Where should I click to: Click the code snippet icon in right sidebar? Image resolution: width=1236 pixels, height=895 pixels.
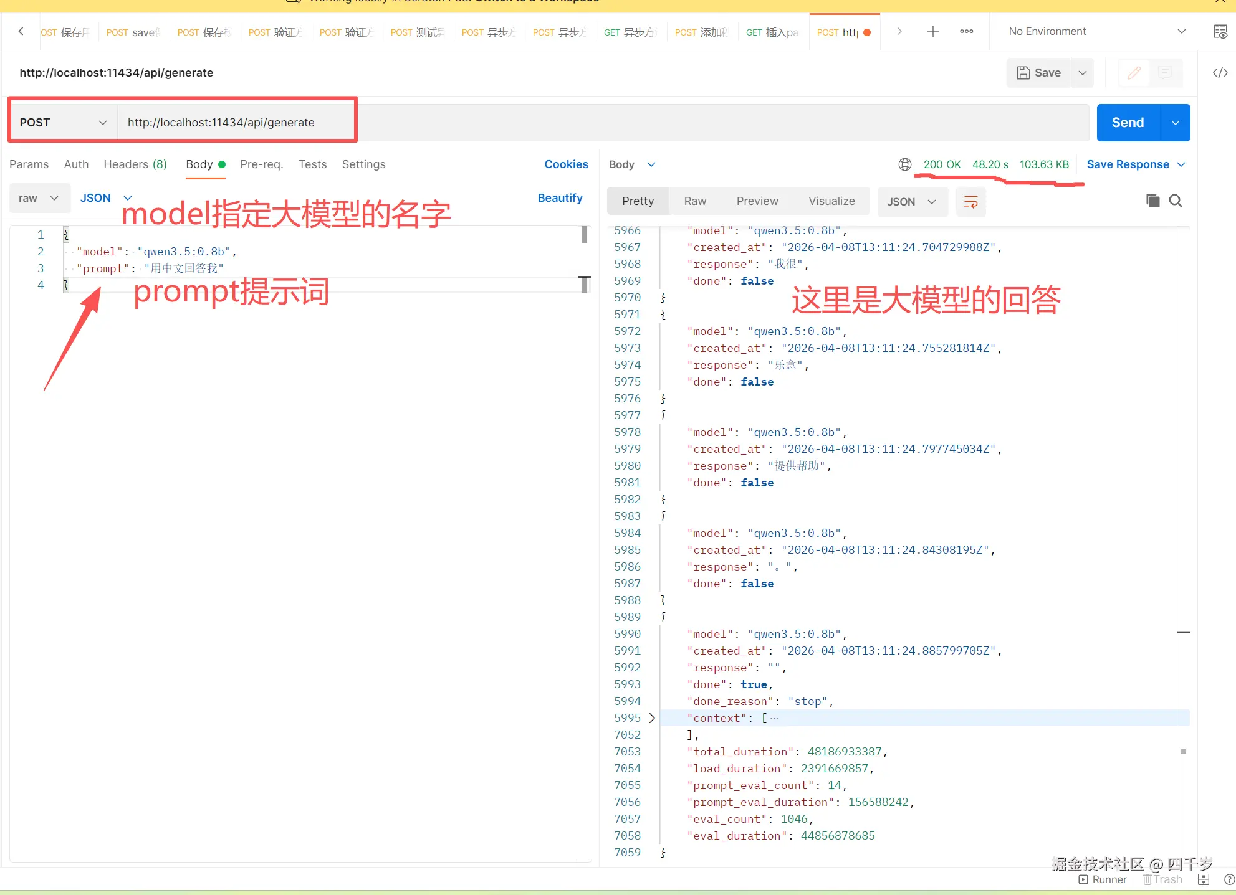tap(1220, 73)
